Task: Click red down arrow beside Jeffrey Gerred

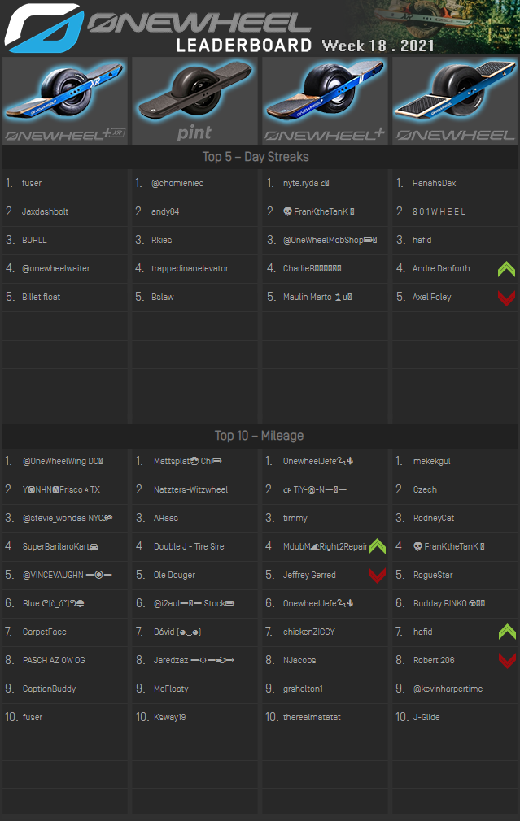Action: point(377,576)
